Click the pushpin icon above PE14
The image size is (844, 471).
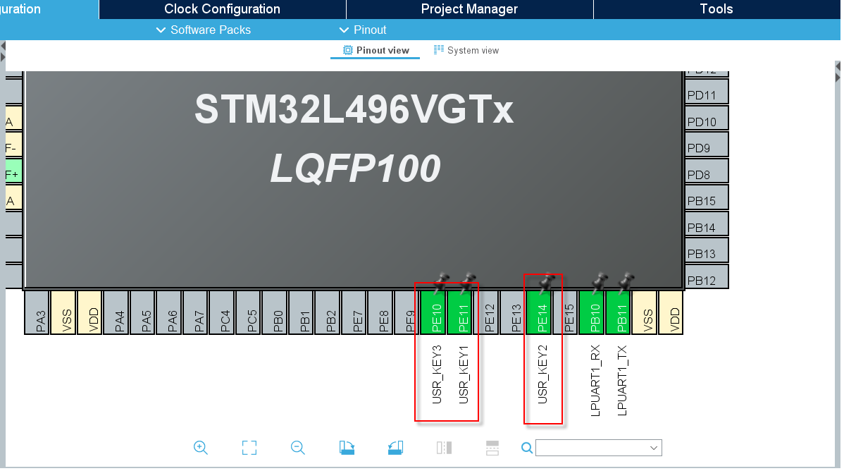[x=546, y=282]
